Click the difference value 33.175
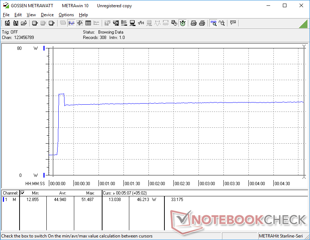 click(x=177, y=200)
